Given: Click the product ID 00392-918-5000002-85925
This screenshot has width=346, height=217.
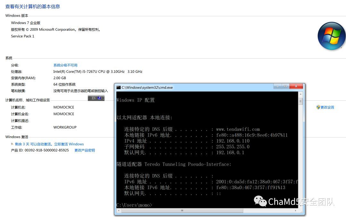Looking at the screenshot, I should [x=46, y=150].
